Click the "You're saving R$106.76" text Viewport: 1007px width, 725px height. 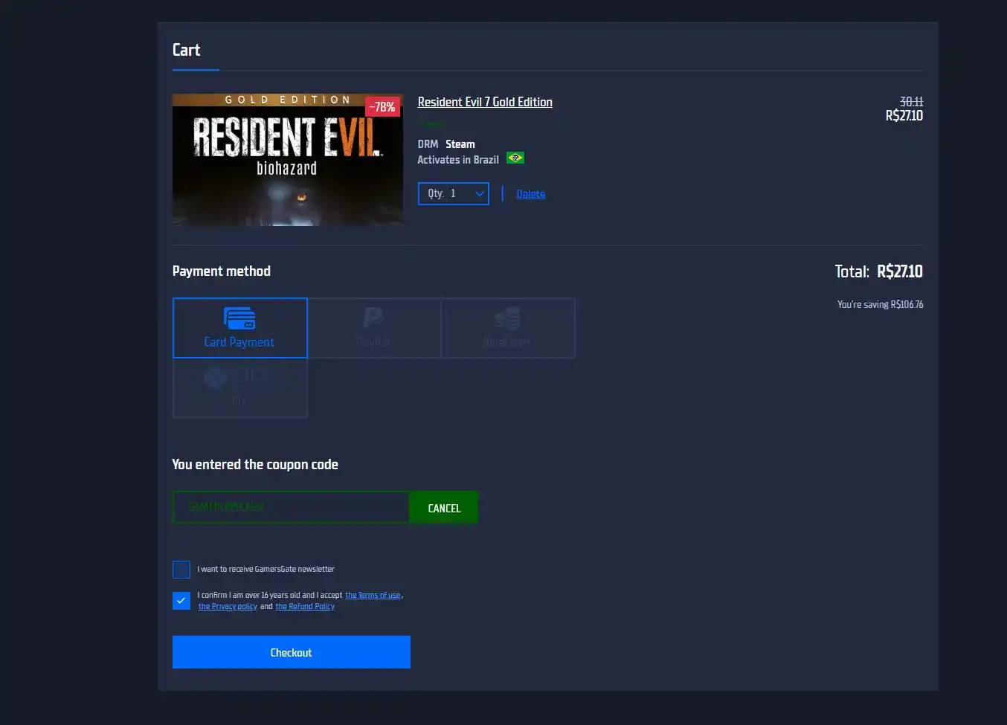pyautogui.click(x=881, y=304)
